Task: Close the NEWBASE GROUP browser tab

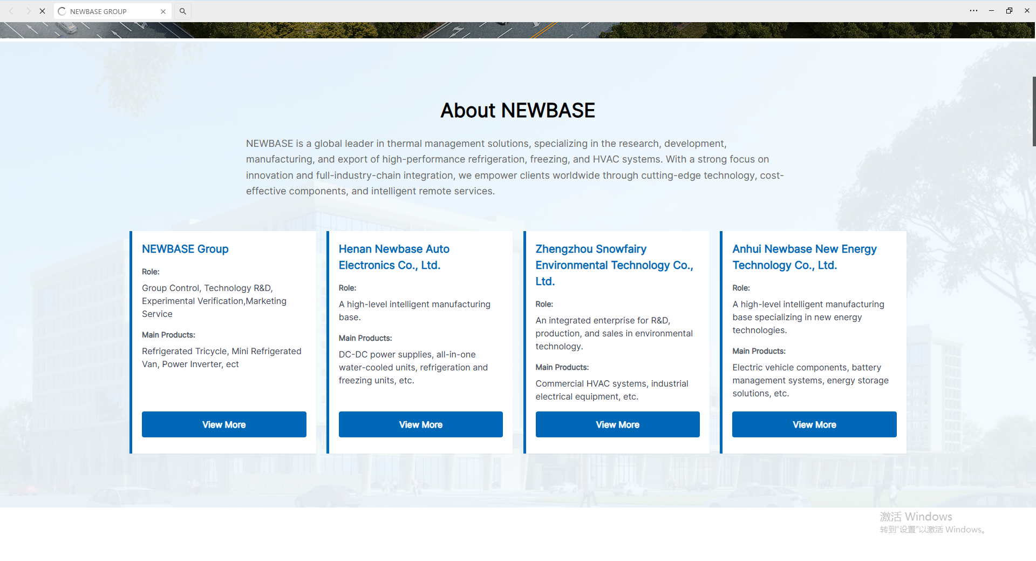Action: 43,11
